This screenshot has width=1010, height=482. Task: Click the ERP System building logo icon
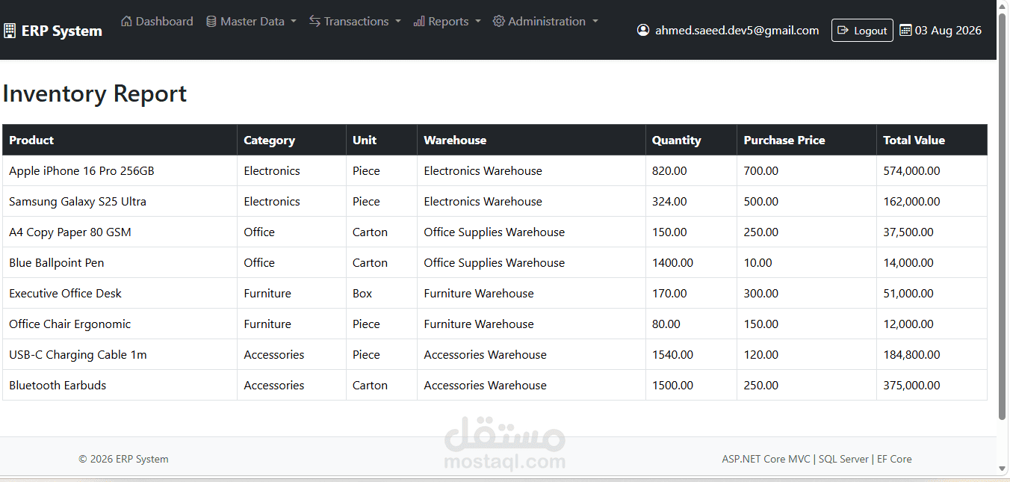(x=10, y=31)
